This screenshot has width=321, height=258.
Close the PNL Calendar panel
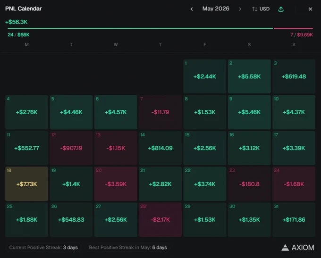[x=310, y=9]
